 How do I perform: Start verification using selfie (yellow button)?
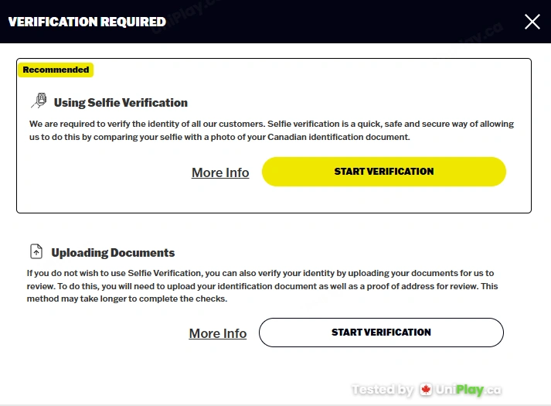(x=384, y=172)
